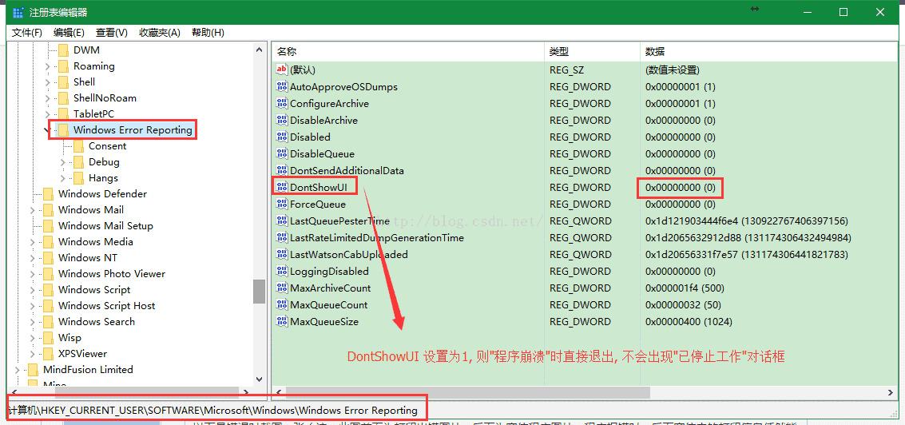Click the DWORD icon beside LoggingDisabled
This screenshot has width=905, height=425.
pos(282,271)
